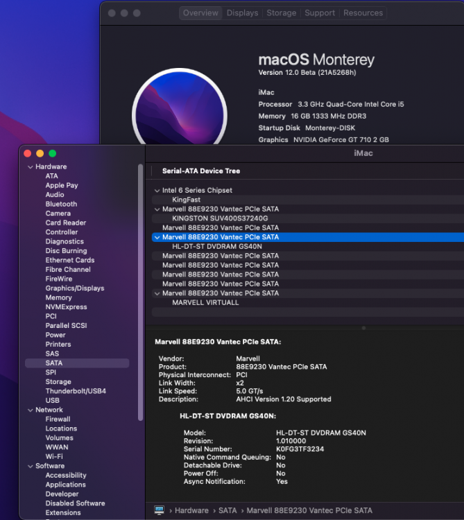Open Camera hardware info
Viewport: 464px width, 520px height.
[58, 214]
